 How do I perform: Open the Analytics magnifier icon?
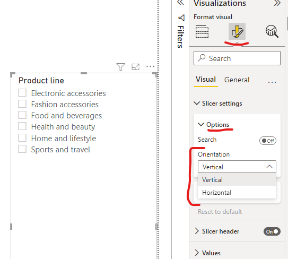click(272, 31)
